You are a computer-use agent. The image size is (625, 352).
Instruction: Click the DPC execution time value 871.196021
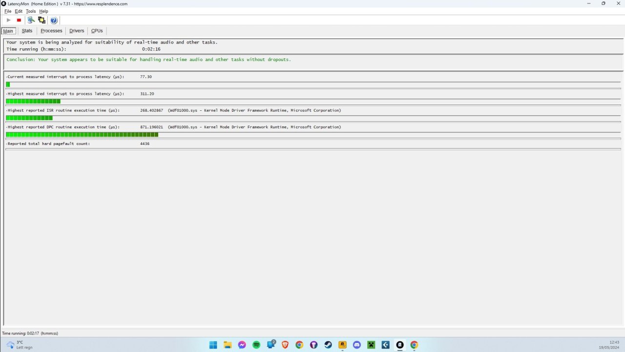click(151, 127)
